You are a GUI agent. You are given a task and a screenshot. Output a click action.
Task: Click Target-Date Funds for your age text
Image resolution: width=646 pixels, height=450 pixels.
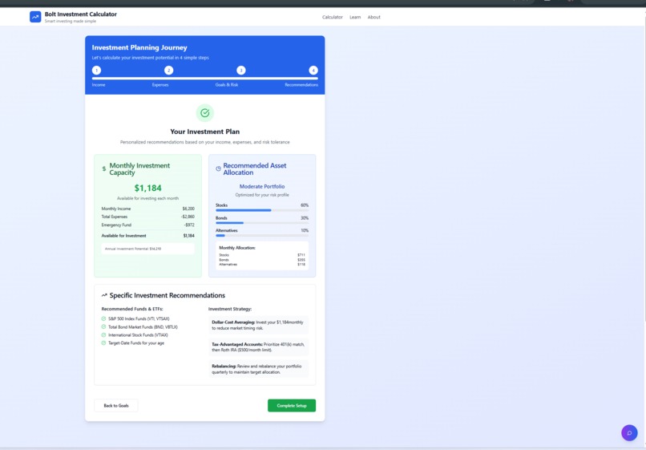coord(136,343)
